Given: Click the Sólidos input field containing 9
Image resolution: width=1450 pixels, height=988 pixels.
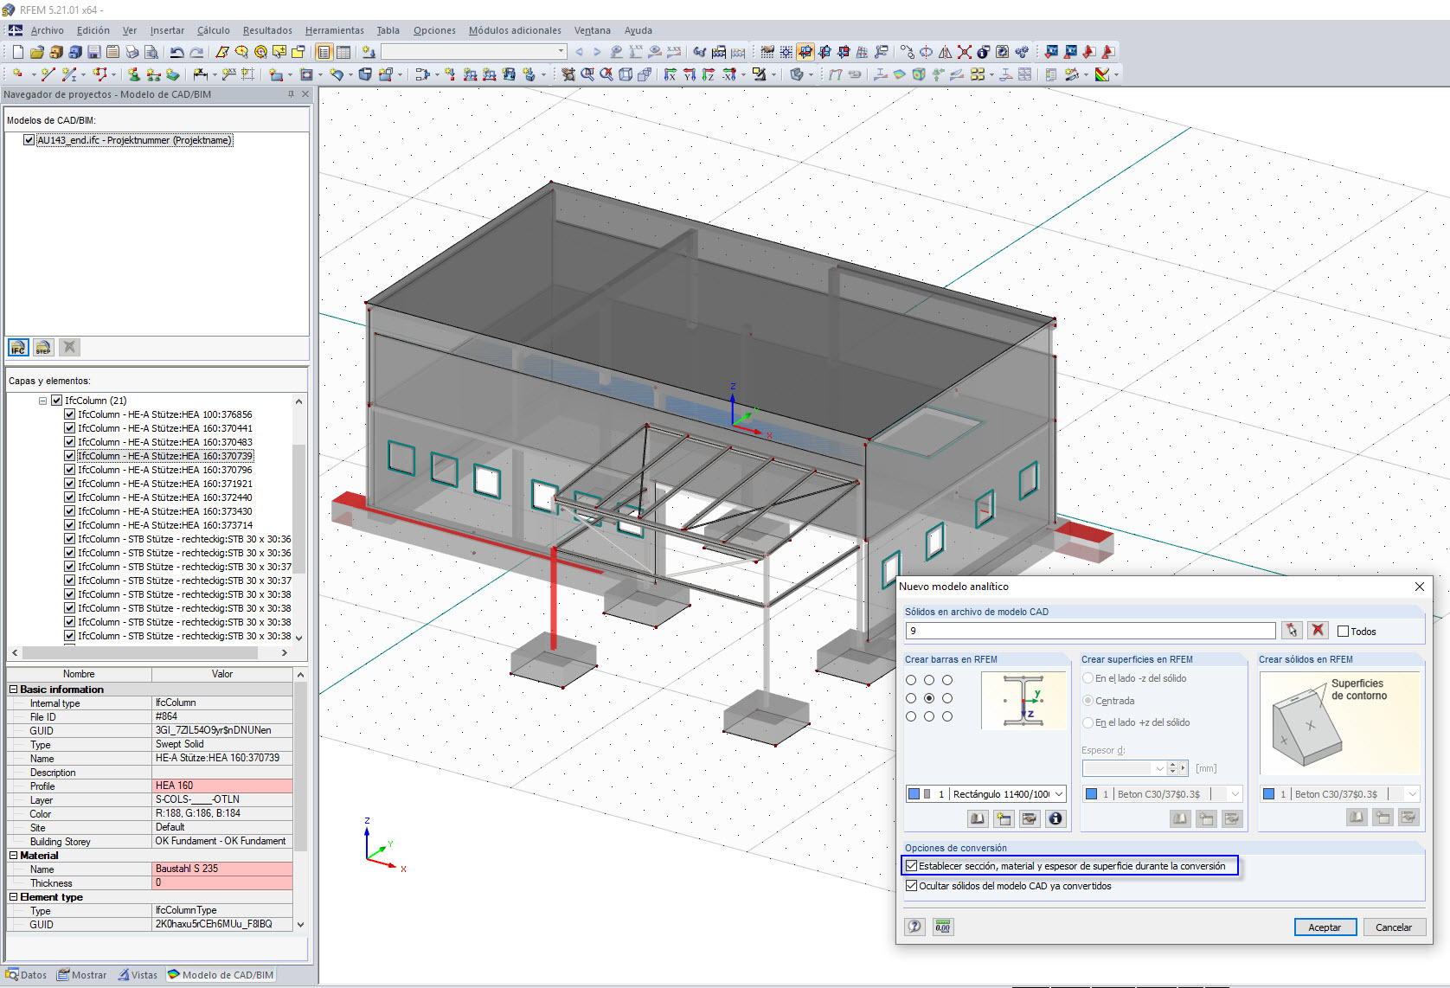Looking at the screenshot, I should [1090, 631].
